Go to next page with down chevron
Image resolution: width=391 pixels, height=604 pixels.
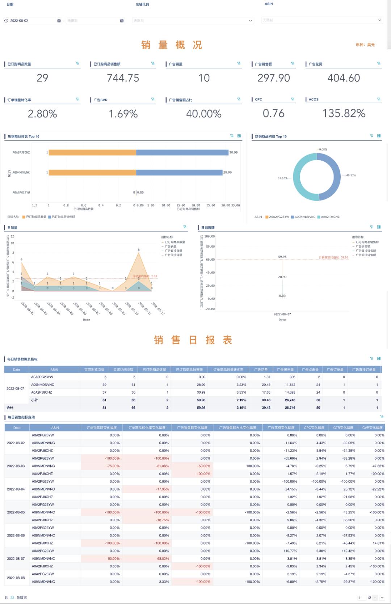[x=382, y=597]
